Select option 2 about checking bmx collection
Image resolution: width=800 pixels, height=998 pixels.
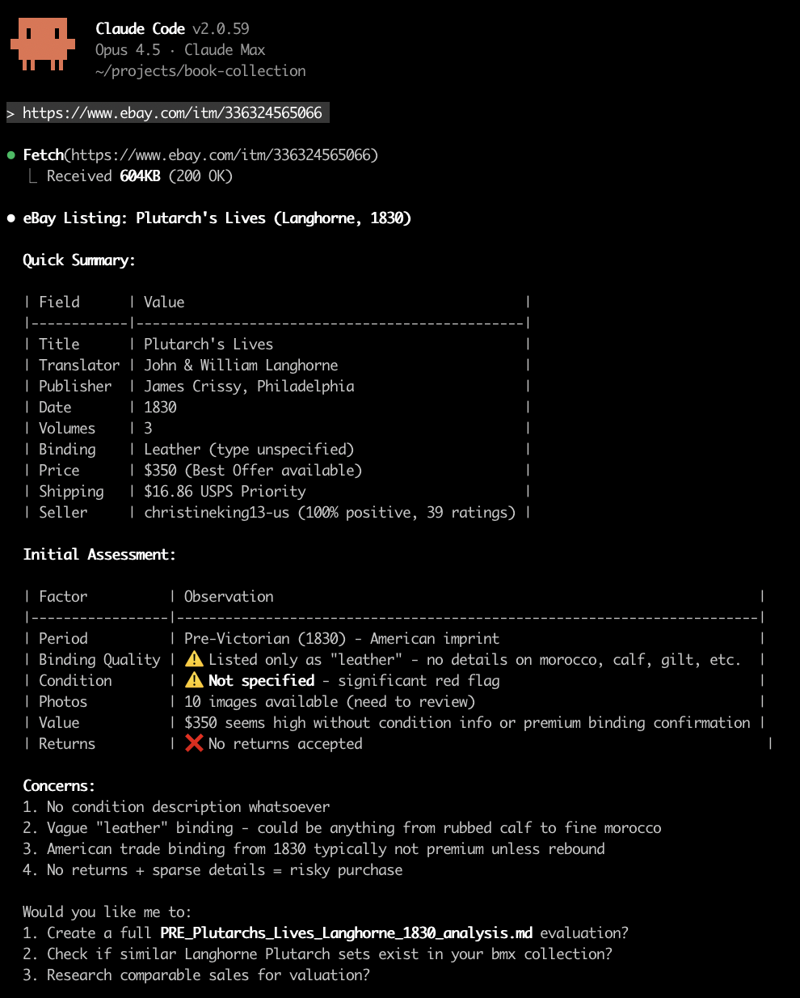pyautogui.click(x=329, y=954)
